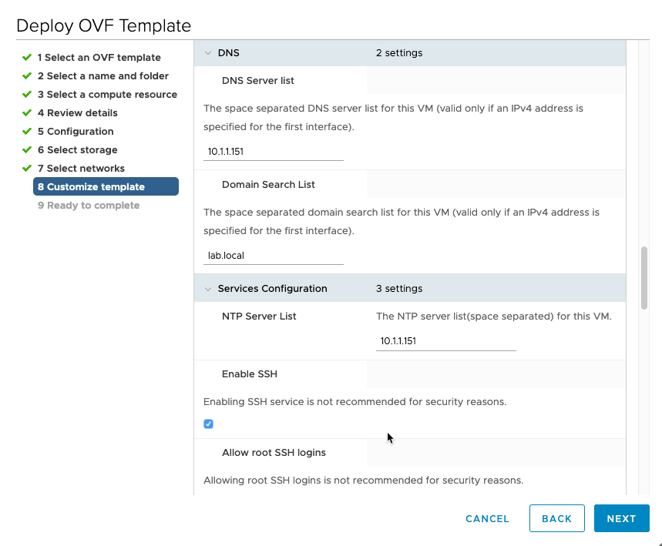Click the green checkmark beside Select an OVF template

26,57
